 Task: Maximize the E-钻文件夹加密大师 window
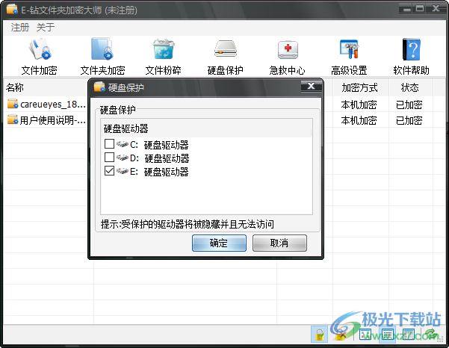pyautogui.click(x=420, y=8)
